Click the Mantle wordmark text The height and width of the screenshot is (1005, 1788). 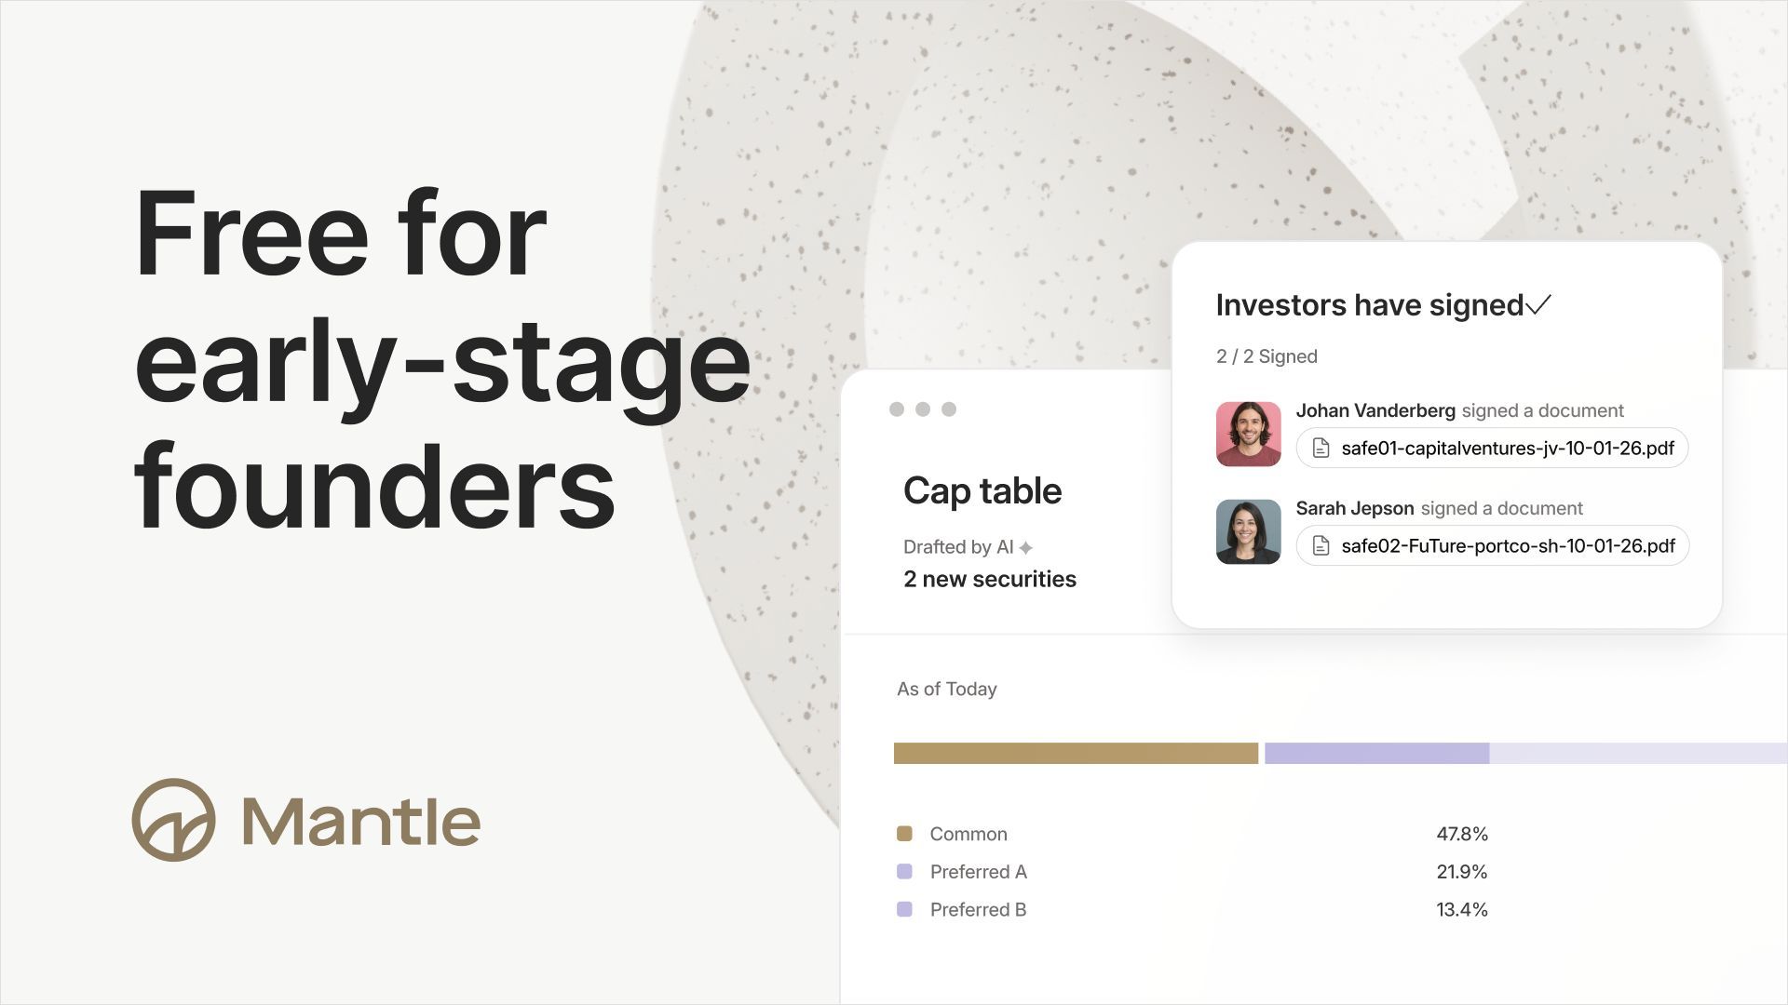click(361, 821)
